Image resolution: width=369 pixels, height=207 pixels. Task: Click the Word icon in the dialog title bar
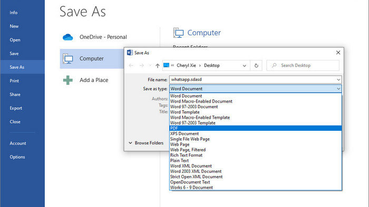tap(130, 53)
